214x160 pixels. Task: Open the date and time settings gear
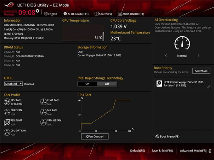tap(38, 11)
